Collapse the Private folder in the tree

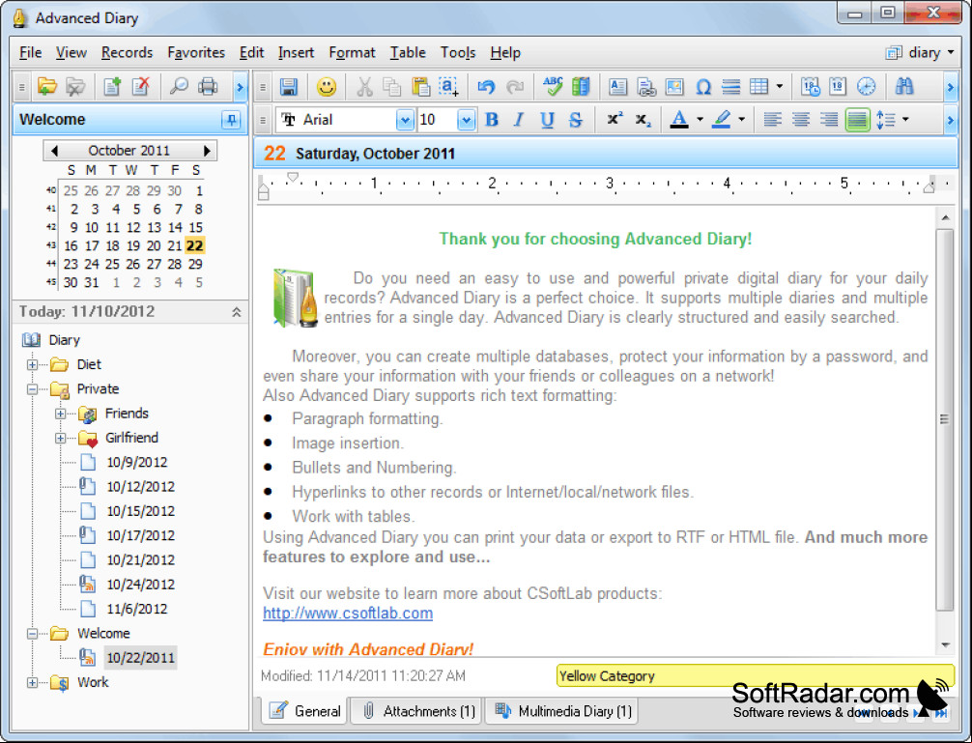pyautogui.click(x=32, y=389)
